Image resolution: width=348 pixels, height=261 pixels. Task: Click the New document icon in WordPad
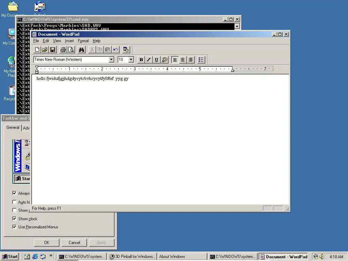[x=37, y=50]
